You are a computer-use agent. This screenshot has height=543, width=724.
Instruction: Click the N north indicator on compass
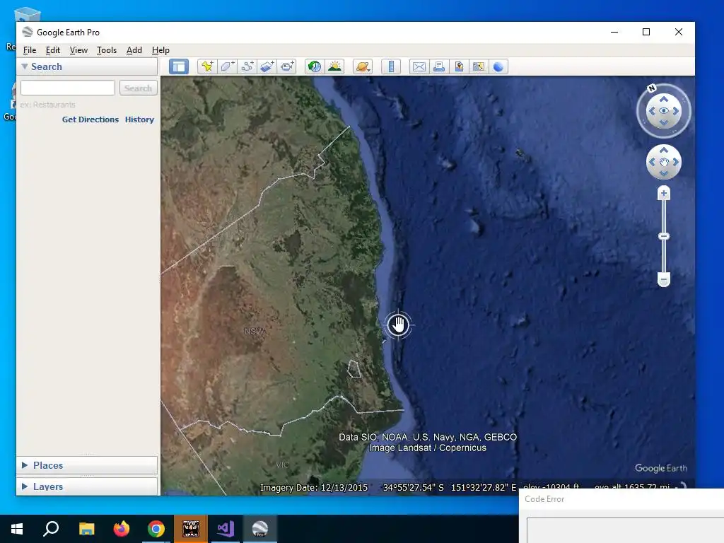pos(651,88)
